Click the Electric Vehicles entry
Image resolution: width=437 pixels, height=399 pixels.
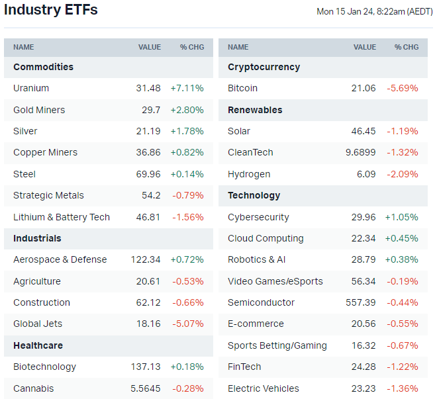[263, 388]
